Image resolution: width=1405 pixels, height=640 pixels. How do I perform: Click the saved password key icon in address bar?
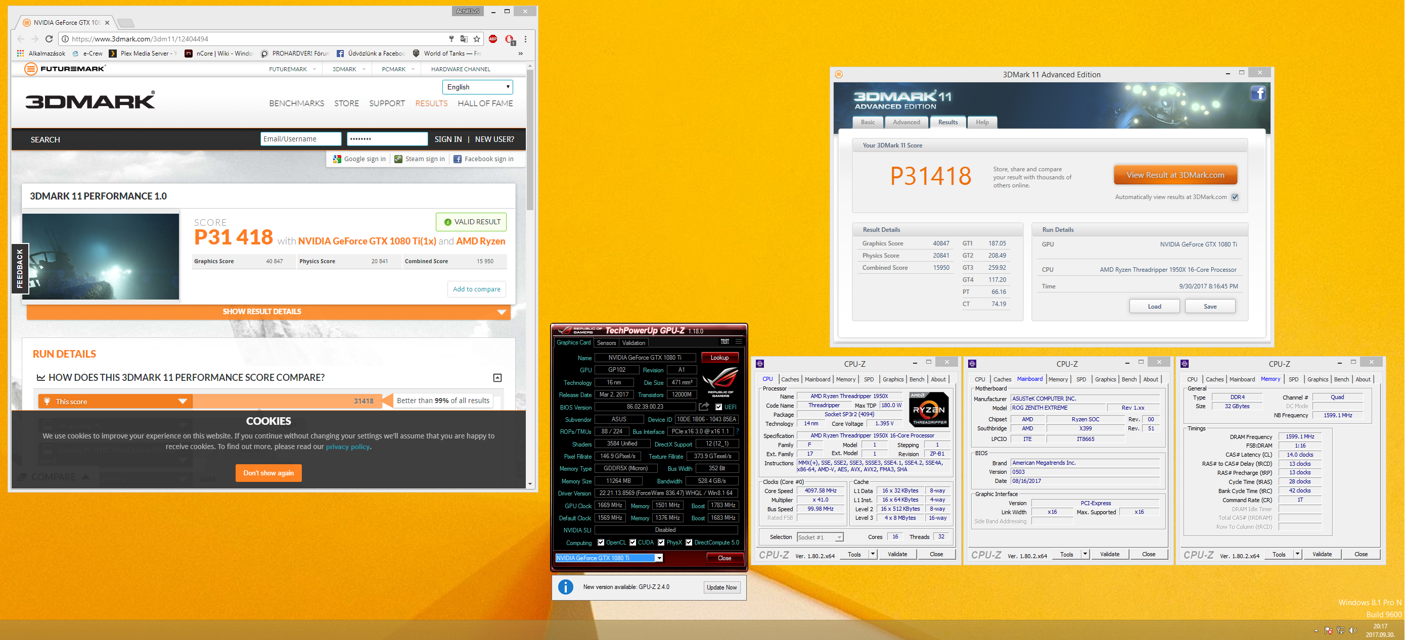tap(451, 39)
